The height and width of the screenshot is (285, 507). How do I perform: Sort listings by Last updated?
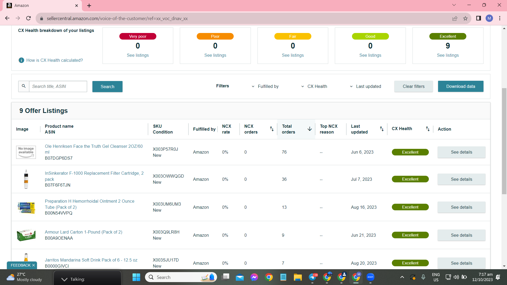(x=382, y=129)
